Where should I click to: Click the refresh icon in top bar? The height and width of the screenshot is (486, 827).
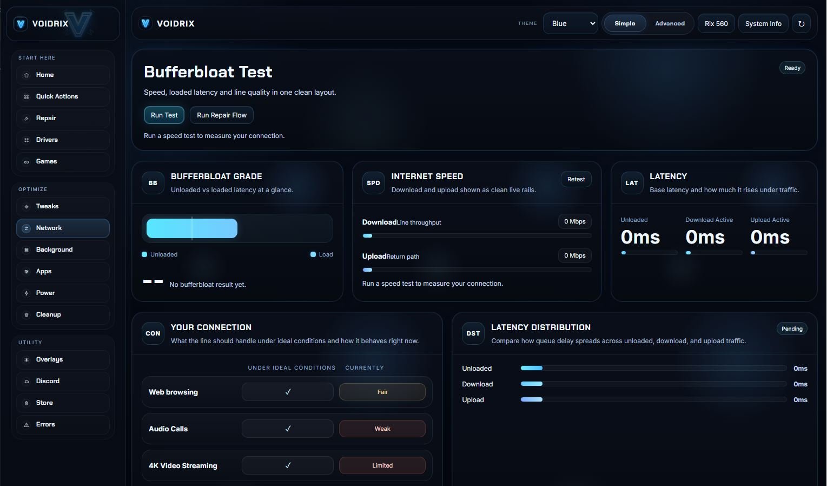[x=802, y=24]
